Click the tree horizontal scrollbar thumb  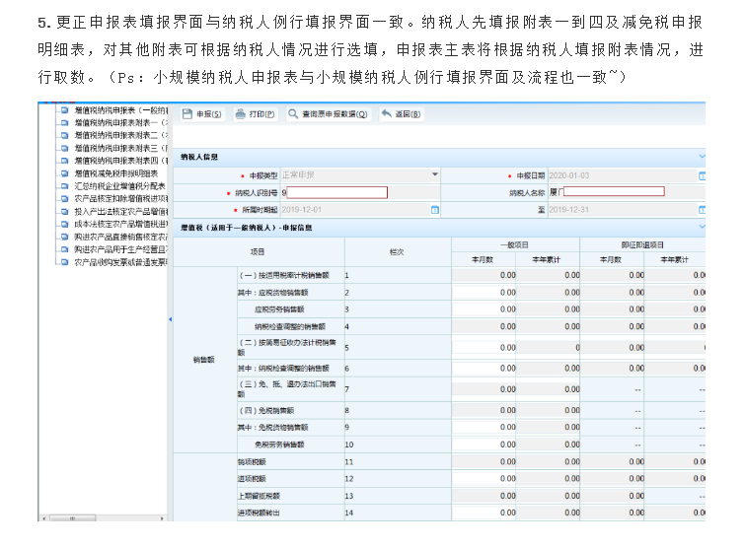73,518
